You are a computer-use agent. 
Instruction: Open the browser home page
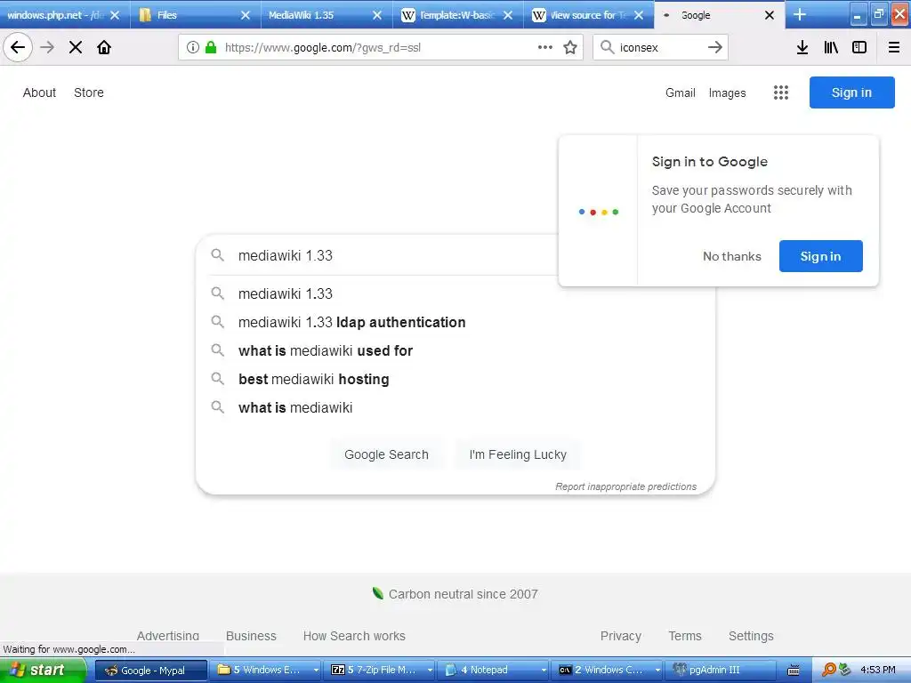point(104,48)
